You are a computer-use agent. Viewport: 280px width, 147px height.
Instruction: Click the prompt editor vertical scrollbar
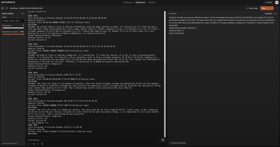[x=165, y=75]
